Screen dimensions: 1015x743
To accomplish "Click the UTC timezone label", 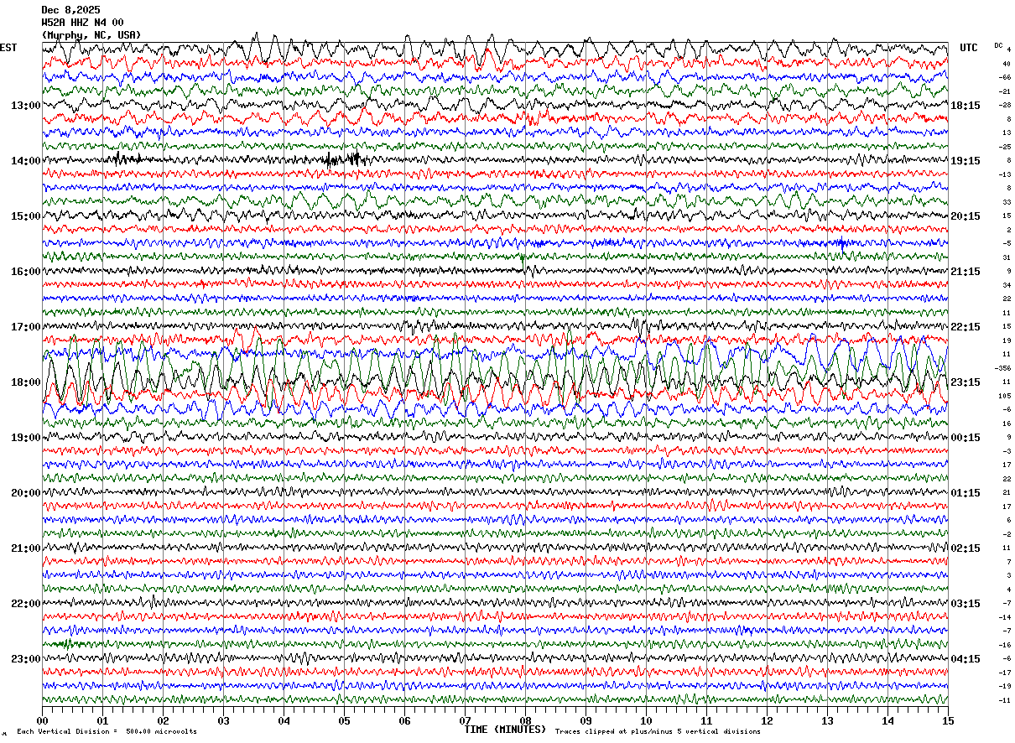I will (x=969, y=48).
